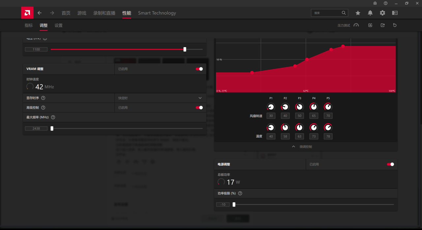Disable the 电源调整 toggle

[390, 164]
